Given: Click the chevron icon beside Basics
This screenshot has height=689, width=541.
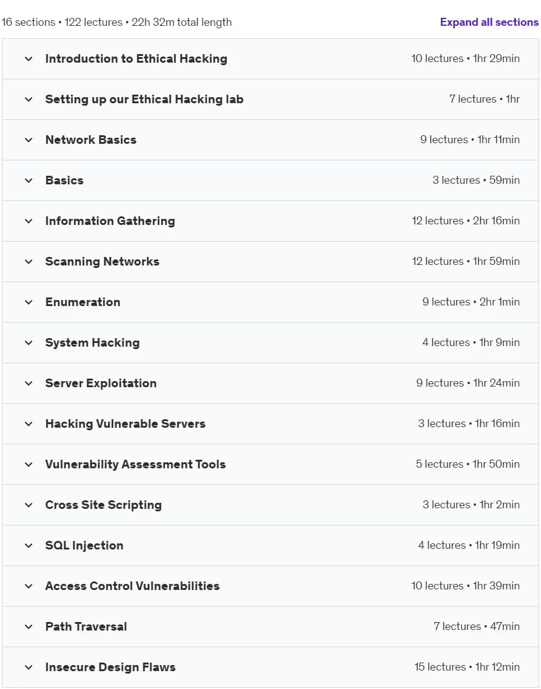Looking at the screenshot, I should [x=28, y=181].
